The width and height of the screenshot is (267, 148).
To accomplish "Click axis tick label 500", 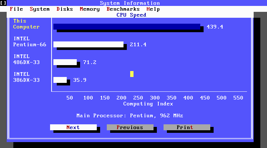I will [221, 98].
